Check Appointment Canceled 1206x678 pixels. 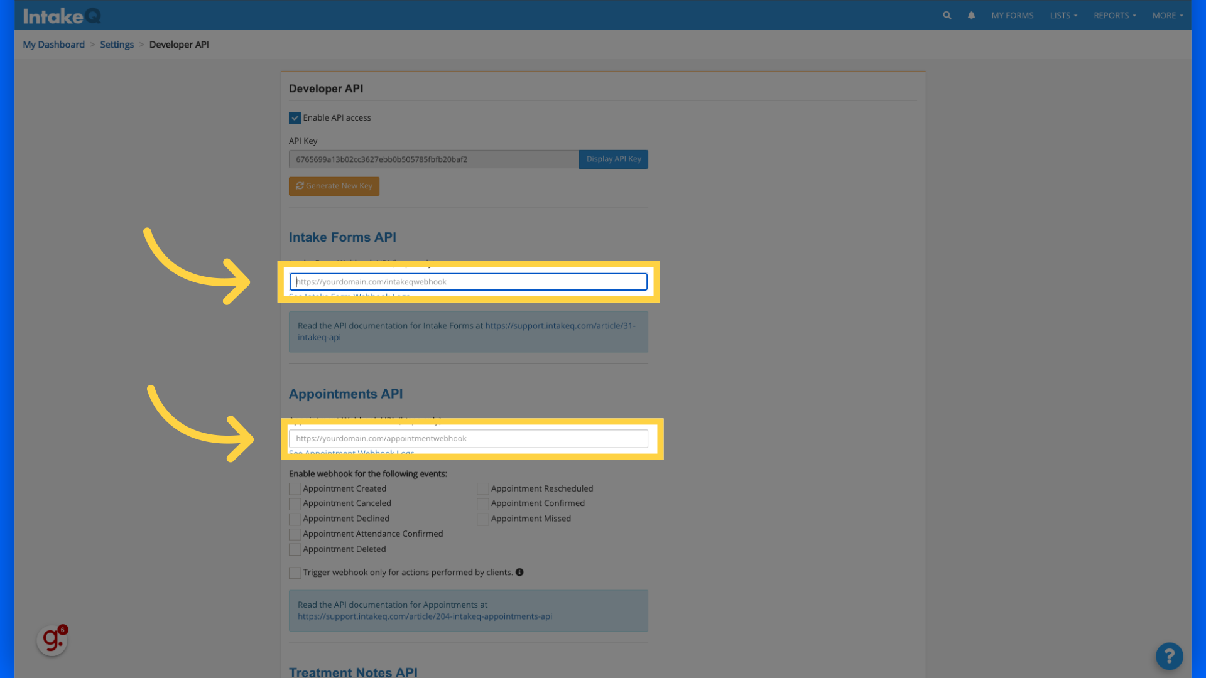(295, 504)
